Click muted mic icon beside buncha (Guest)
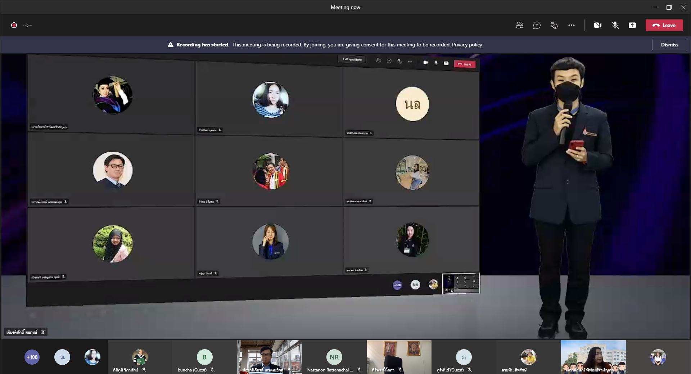This screenshot has height=374, width=691. (x=212, y=370)
